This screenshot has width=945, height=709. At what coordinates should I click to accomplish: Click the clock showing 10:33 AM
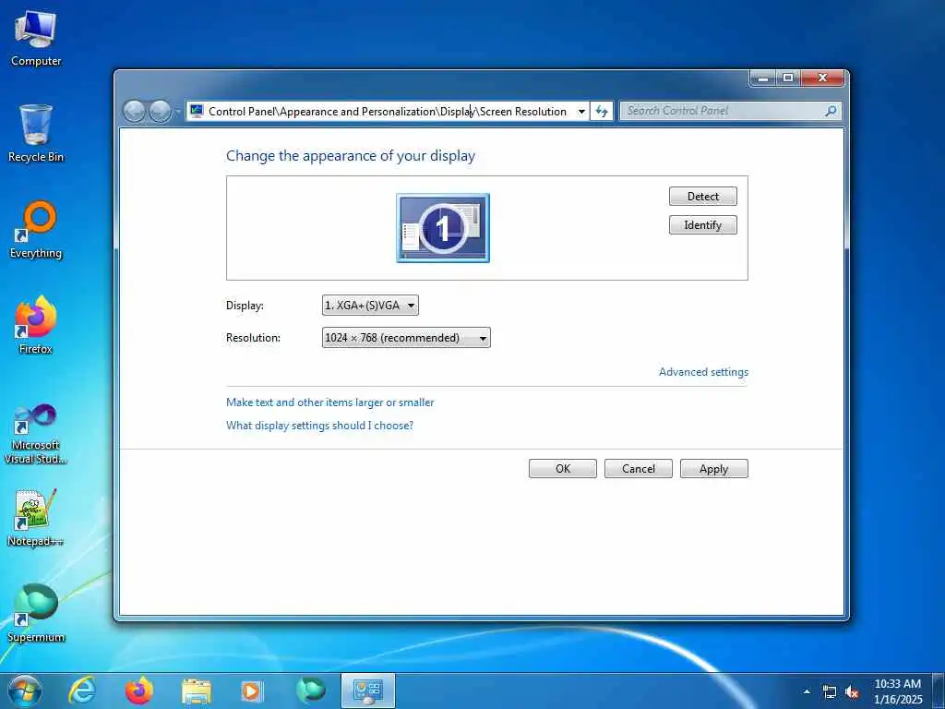click(897, 691)
